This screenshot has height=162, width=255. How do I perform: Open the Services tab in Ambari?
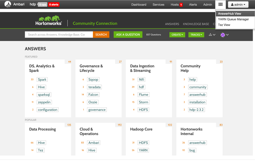point(158,5)
